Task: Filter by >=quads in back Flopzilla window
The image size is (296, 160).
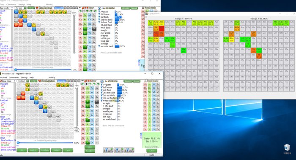Action: [99, 12]
